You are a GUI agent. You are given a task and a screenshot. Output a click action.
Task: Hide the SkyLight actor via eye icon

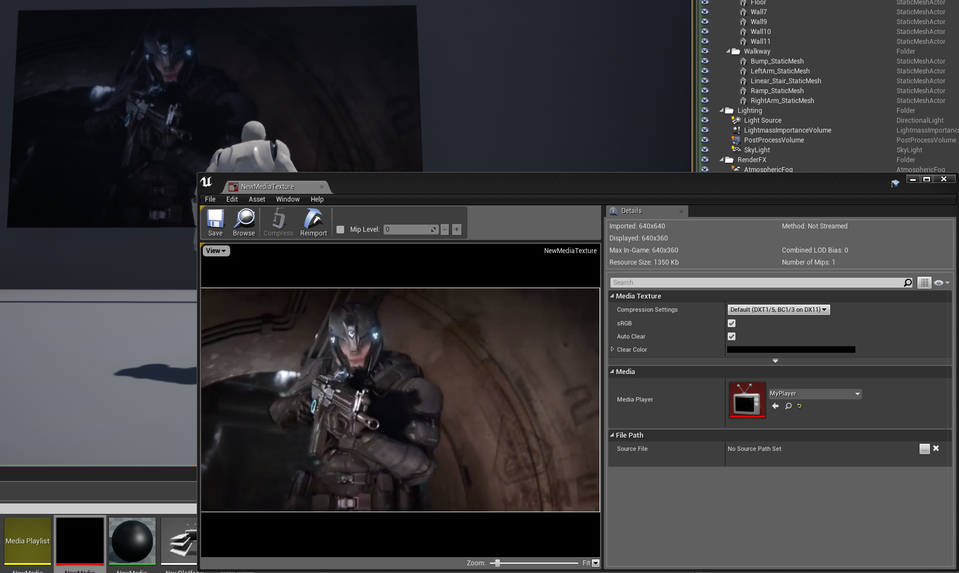pos(705,150)
